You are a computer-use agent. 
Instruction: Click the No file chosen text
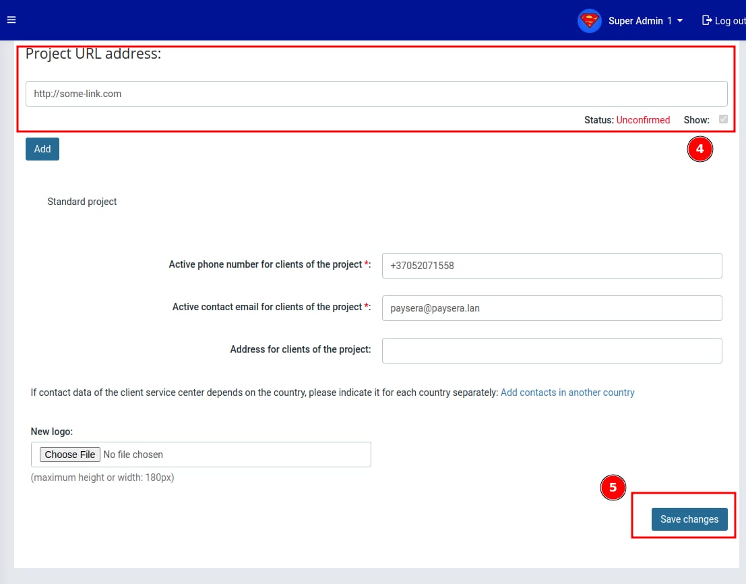[x=133, y=455]
